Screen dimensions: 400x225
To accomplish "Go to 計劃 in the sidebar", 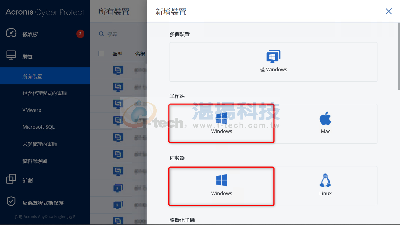I will point(28,180).
